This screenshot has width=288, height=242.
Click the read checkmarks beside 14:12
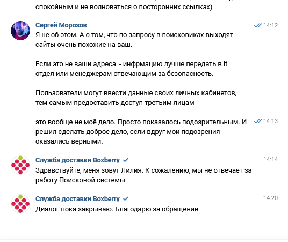[x=258, y=25]
